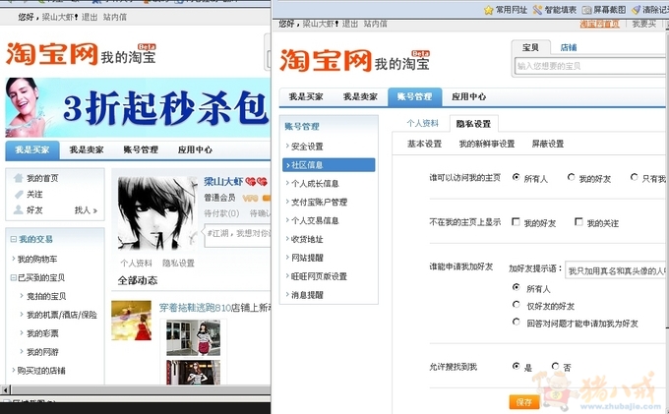Select 所有人 for who can visit homepage
The width and height of the screenshot is (669, 414).
click(x=517, y=177)
